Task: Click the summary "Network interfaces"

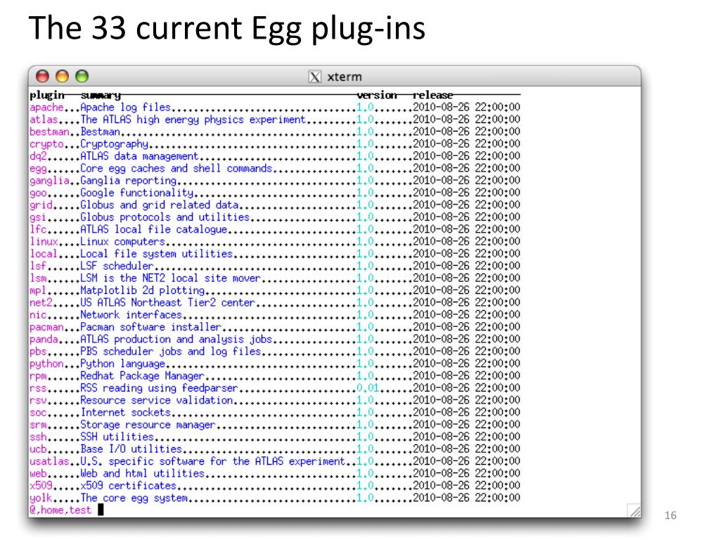Action: point(131,314)
